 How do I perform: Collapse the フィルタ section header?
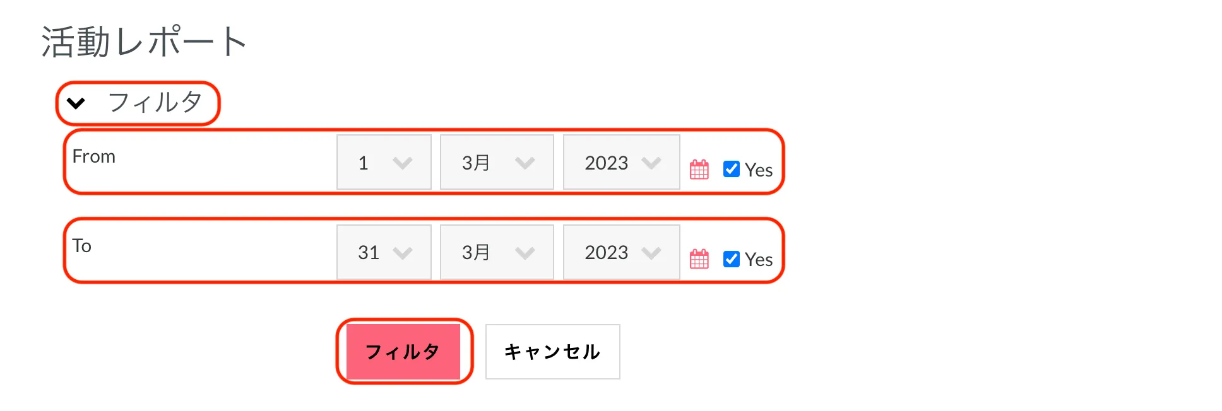coord(138,103)
